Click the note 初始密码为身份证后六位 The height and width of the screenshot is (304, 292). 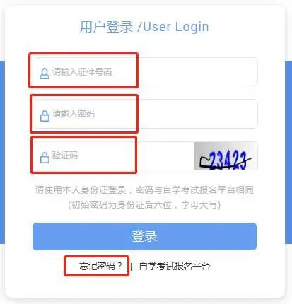point(144,205)
